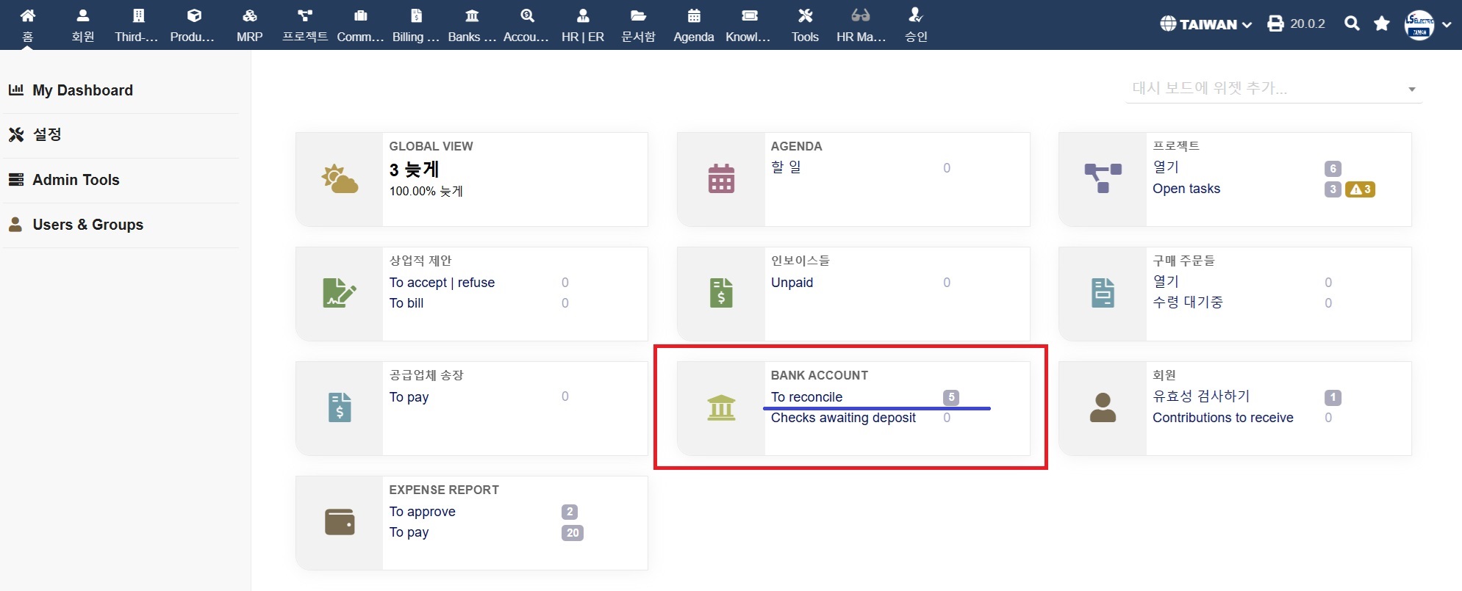Click the wallet icon in Expense Report widget
1462x591 pixels.
point(340,522)
